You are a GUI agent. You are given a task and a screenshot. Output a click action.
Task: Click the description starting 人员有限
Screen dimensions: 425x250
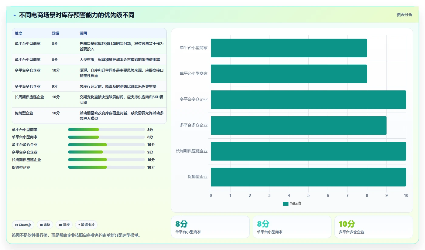point(120,60)
